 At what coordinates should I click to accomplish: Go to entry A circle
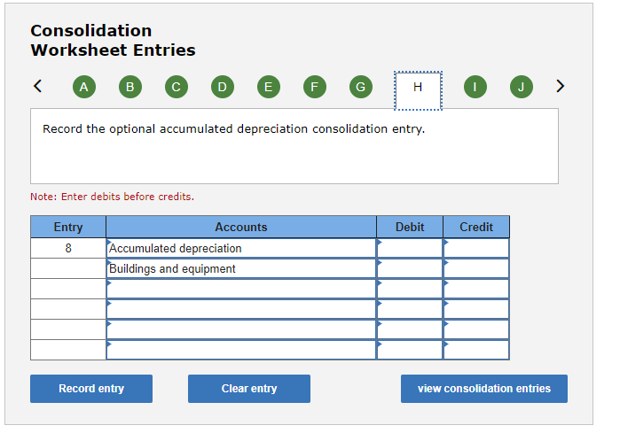click(x=84, y=87)
